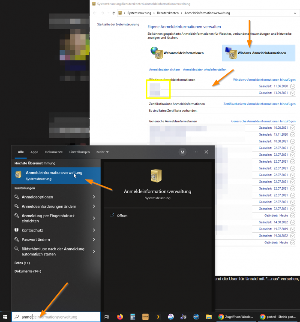
Task: Expand credential changed 19.08.2022
Action: coord(293,236)
